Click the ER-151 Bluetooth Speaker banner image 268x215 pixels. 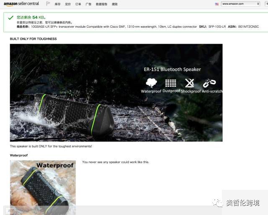pos(116,93)
